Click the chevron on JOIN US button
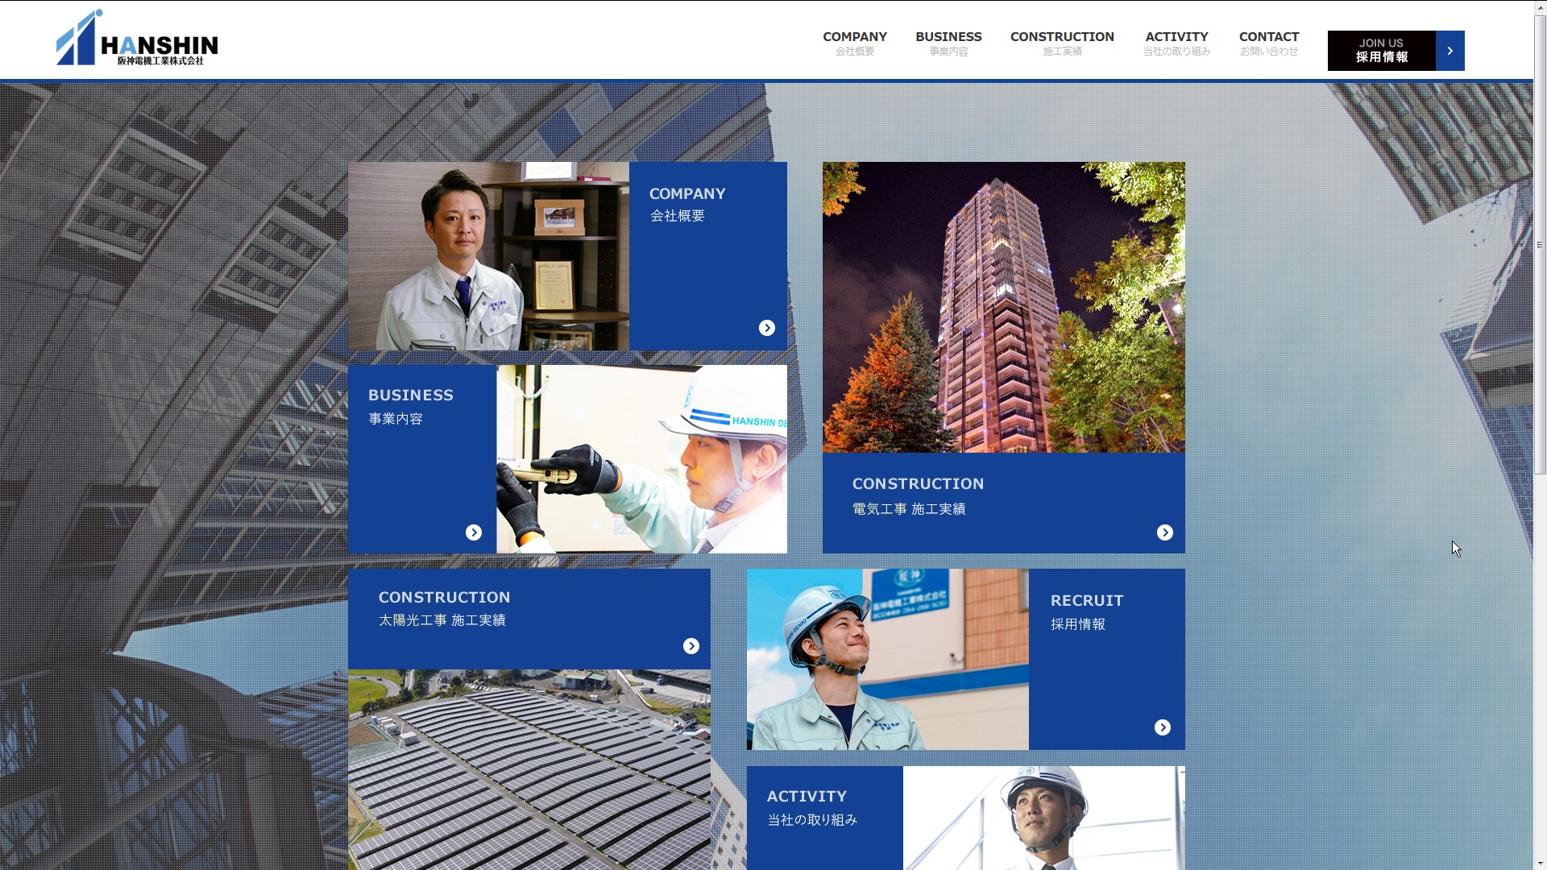 (1450, 51)
